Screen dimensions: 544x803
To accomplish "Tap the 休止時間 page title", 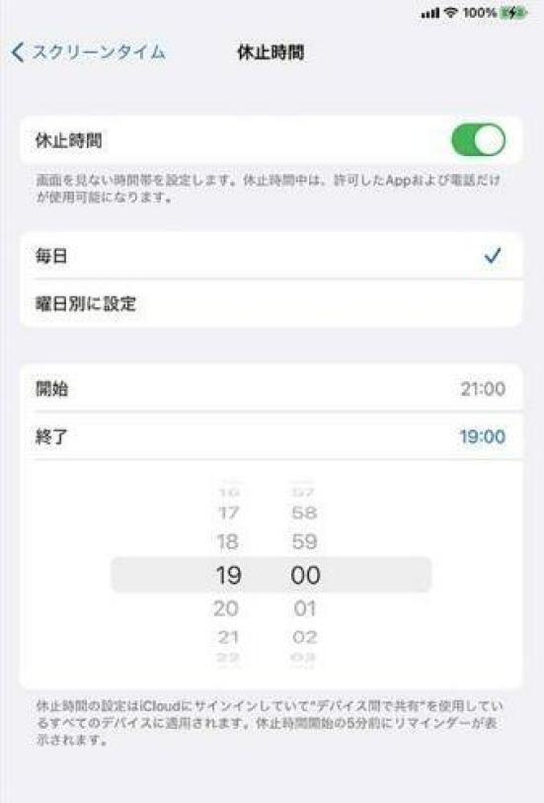I will [271, 52].
